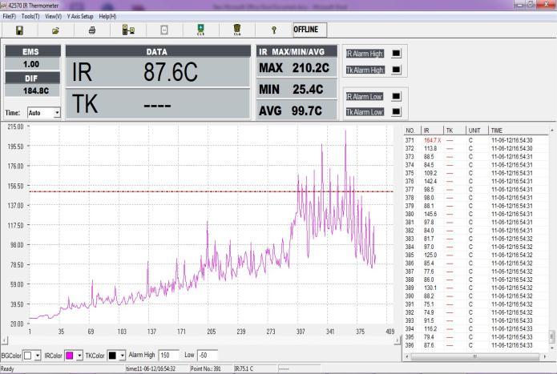Click the white BGColor swatch

(28, 356)
